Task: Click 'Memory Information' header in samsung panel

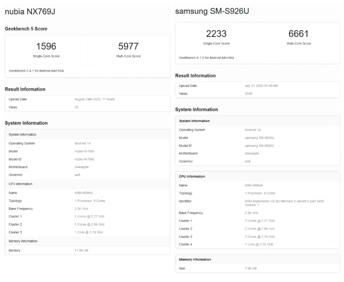Action: (x=195, y=259)
